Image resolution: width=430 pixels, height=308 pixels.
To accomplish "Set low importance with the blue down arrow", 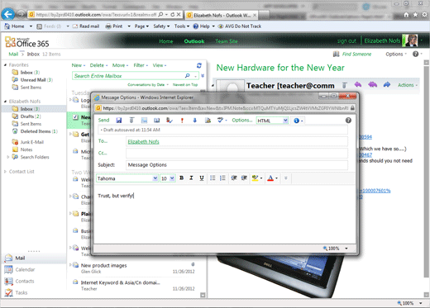I will click(x=194, y=121).
